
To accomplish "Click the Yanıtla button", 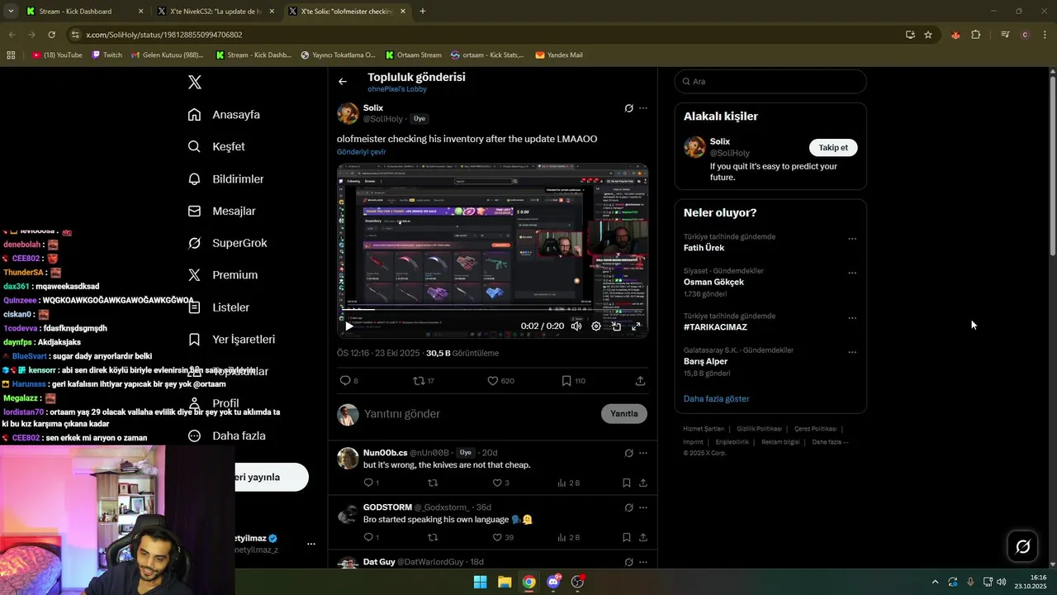I will [x=624, y=414].
